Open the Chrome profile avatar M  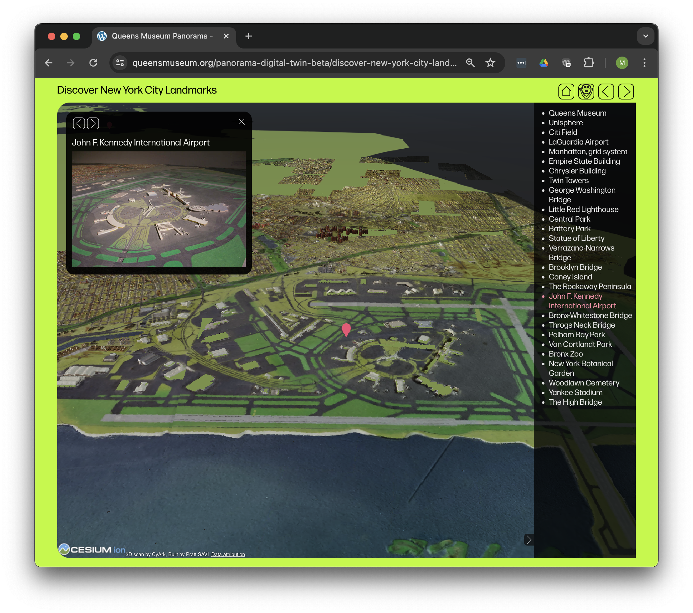coord(622,63)
